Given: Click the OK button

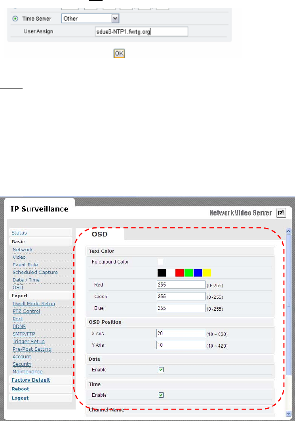Looking at the screenshot, I should point(119,54).
